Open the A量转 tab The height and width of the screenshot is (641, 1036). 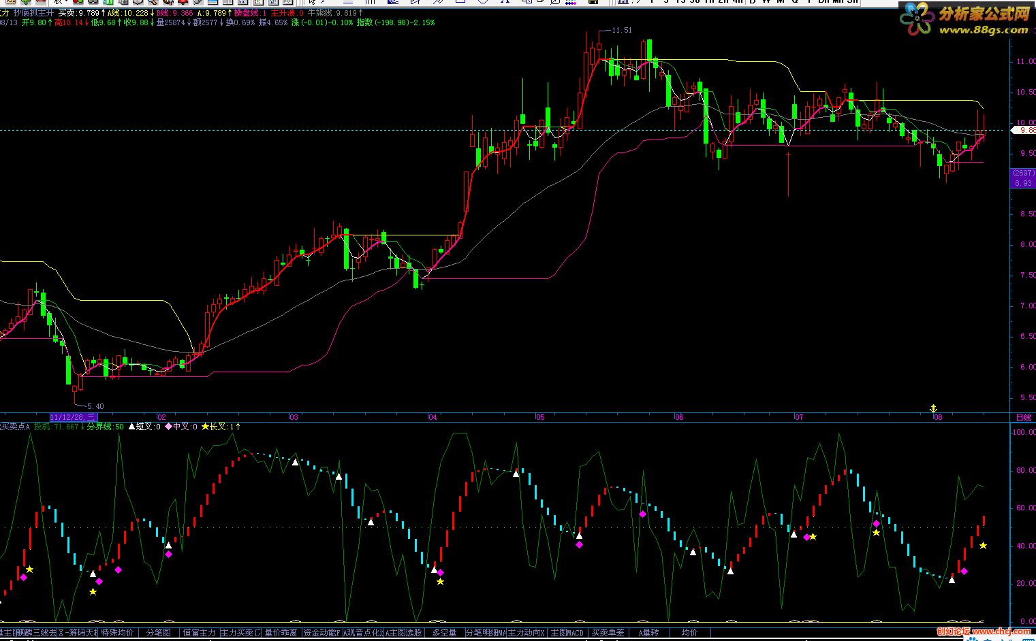coord(648,633)
